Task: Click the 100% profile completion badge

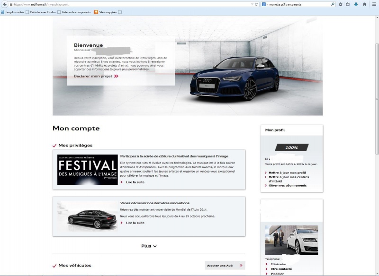Action: 292,147
